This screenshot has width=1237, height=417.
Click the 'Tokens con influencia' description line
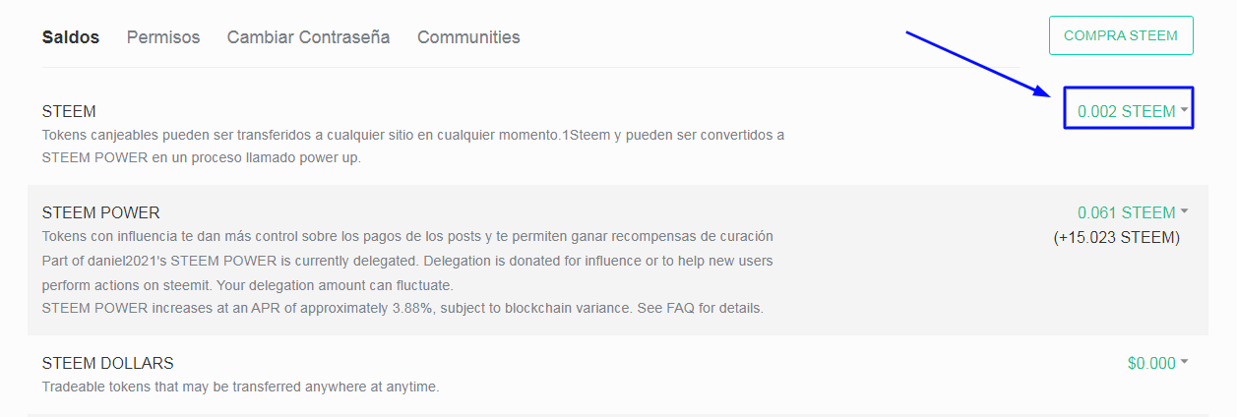coord(407,236)
